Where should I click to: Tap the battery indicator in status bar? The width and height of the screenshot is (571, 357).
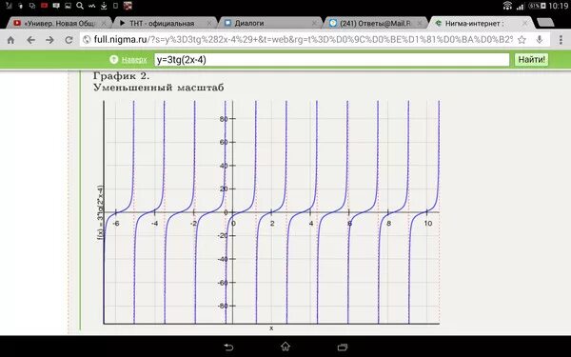(x=537, y=6)
